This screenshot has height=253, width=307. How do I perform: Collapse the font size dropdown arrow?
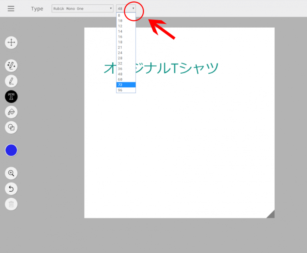(133, 8)
